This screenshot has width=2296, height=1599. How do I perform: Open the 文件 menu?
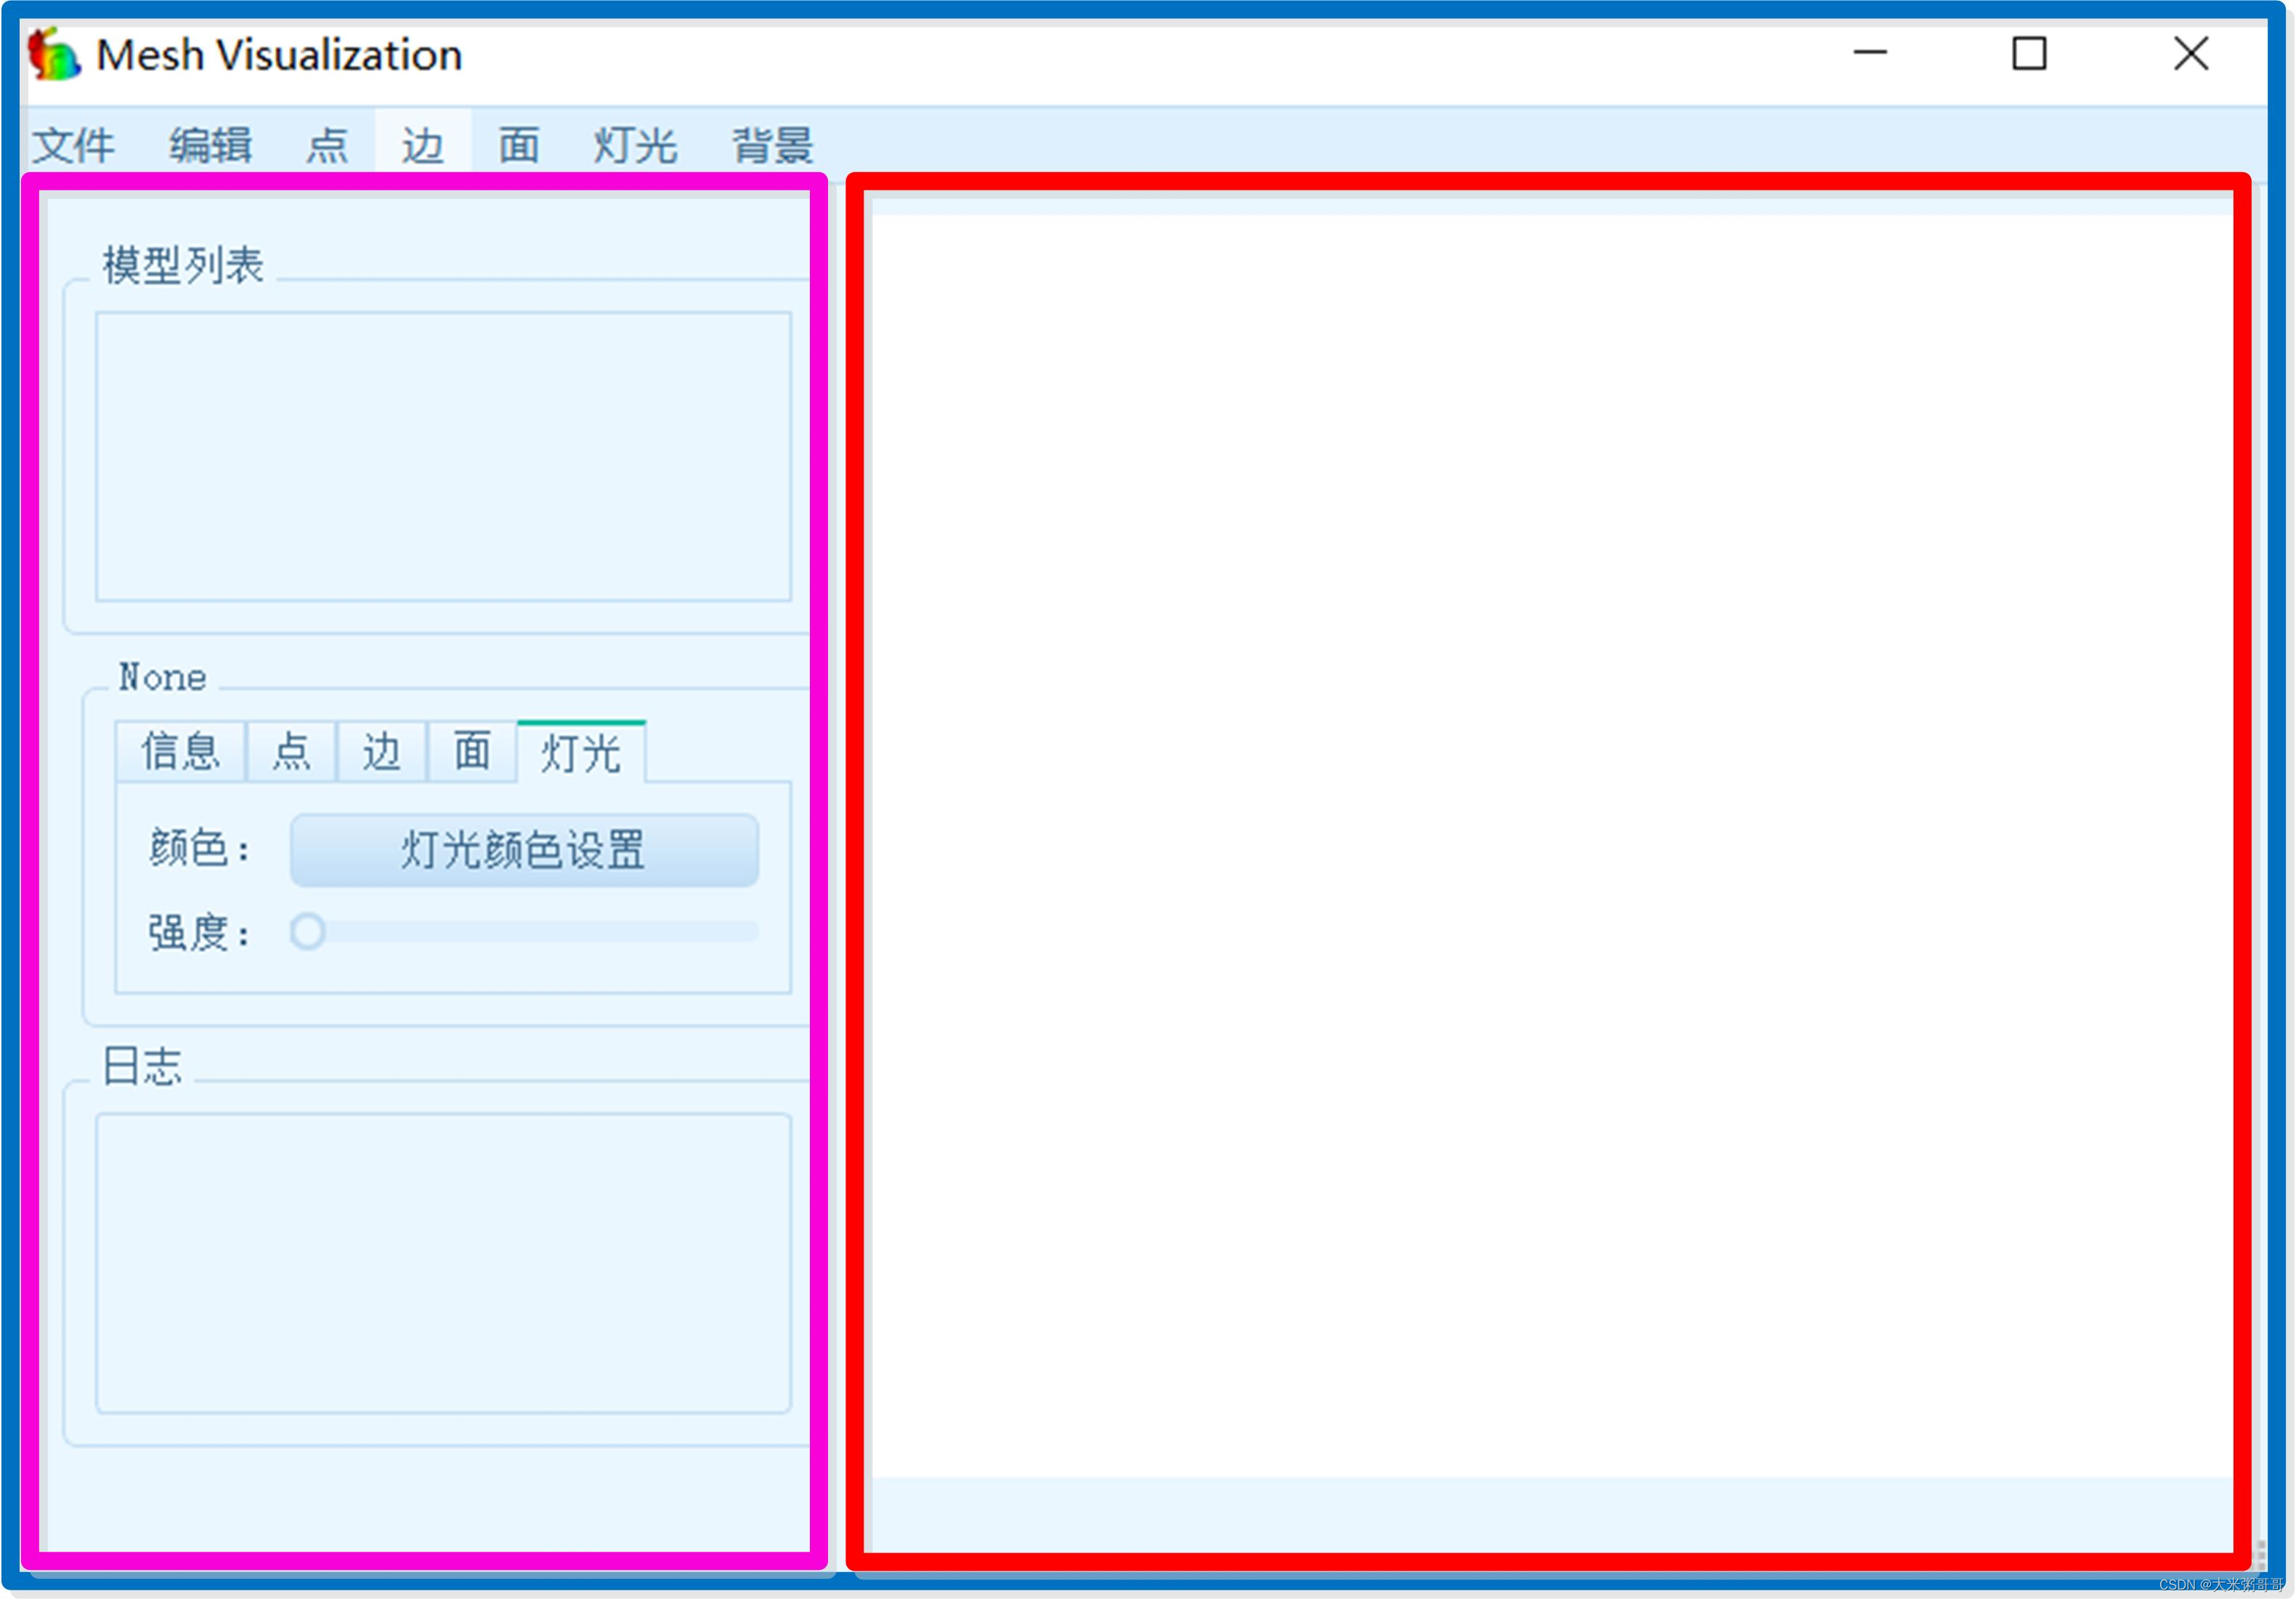pos(74,145)
